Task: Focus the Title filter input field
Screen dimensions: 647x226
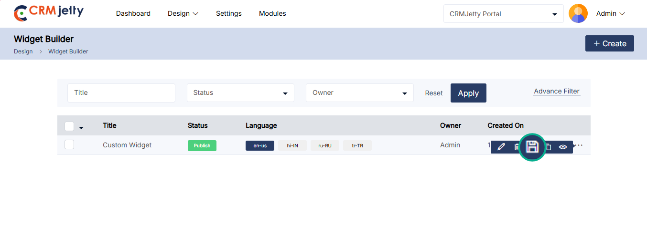Action: (121, 92)
